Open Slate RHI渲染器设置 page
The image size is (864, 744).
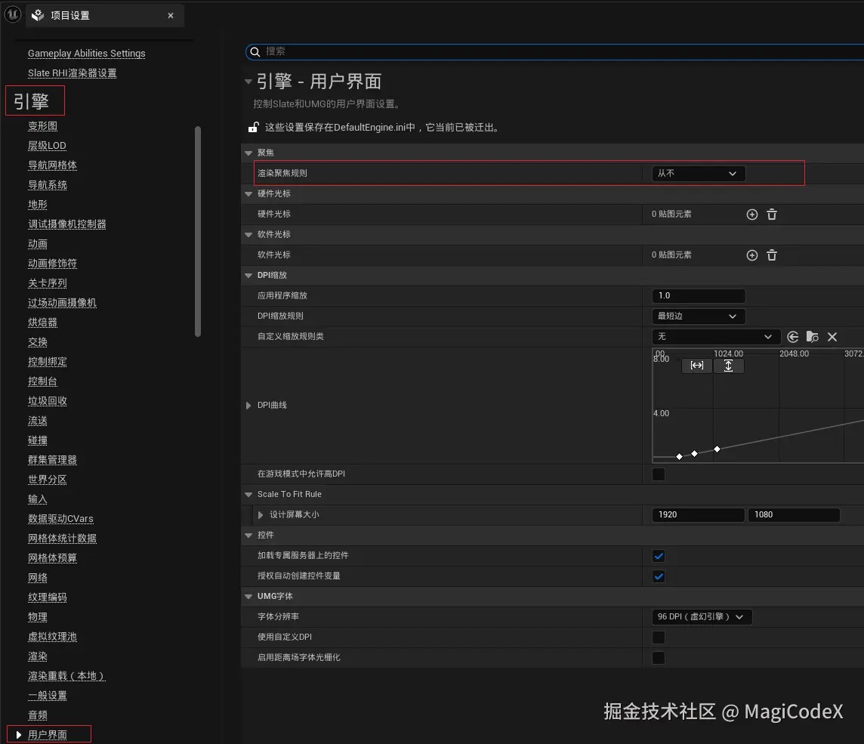73,73
